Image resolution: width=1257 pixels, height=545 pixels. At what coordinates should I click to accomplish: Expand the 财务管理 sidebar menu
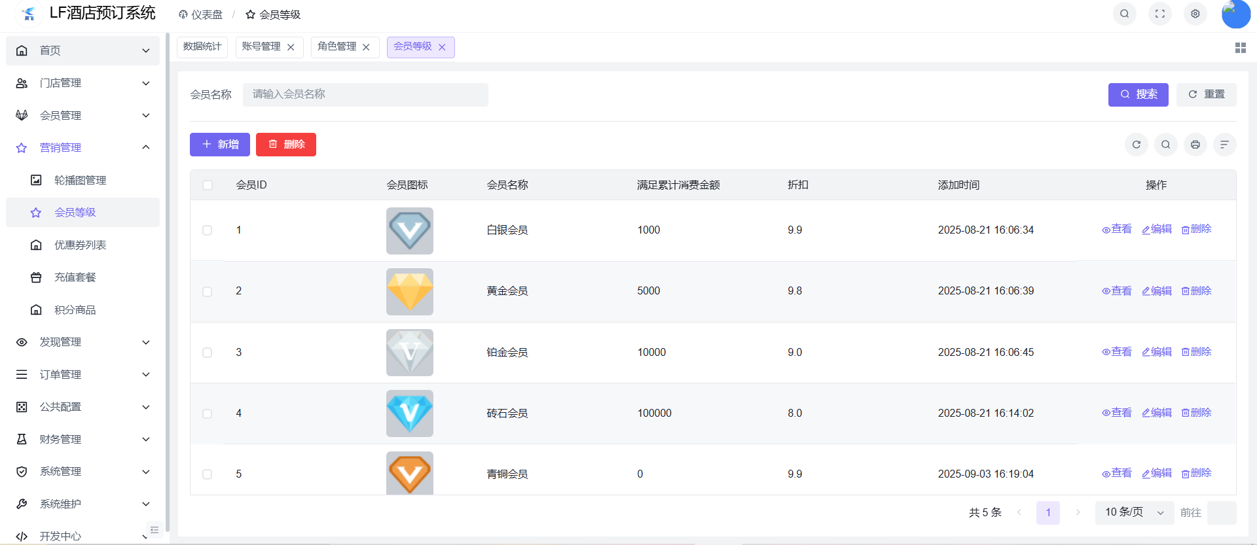[82, 439]
